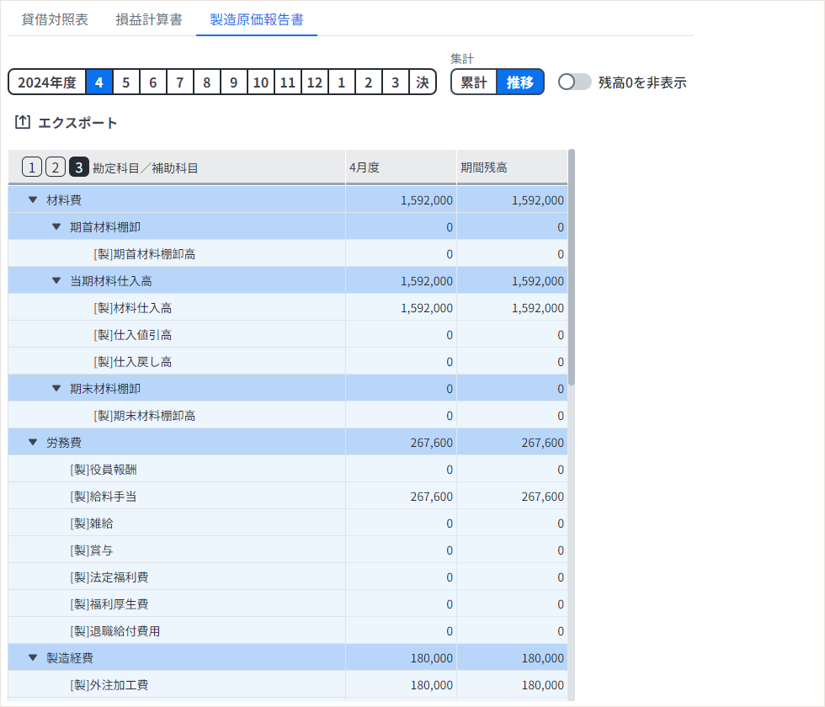Click the table's vertical scrollbar

(x=572, y=268)
